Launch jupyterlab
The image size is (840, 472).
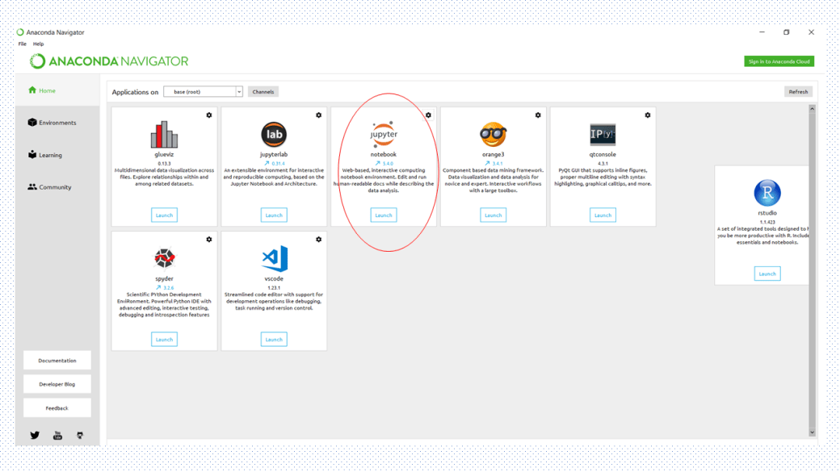(x=274, y=215)
